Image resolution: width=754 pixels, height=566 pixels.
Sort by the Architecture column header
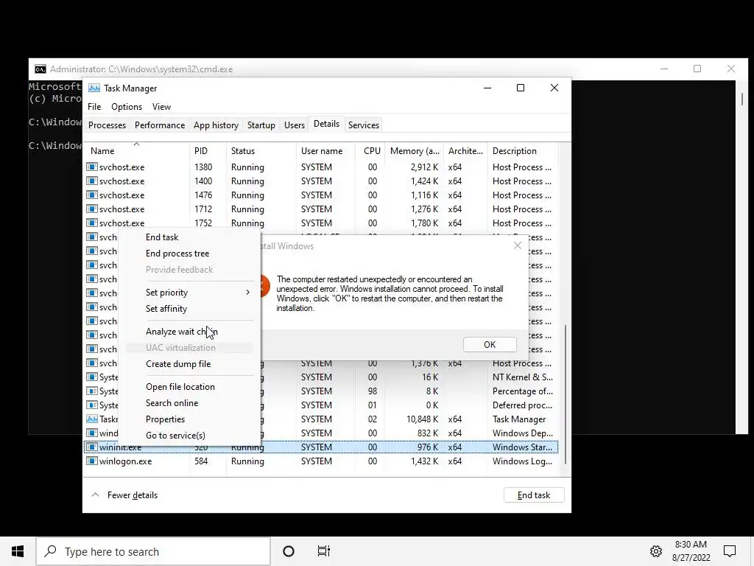465,150
